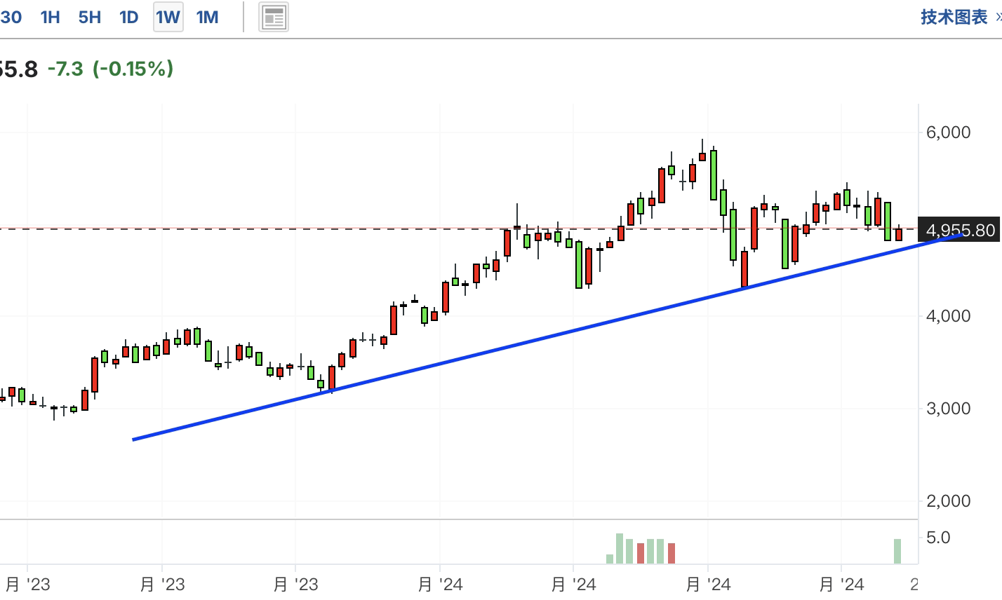Screen dimensions: 1002x600
Task: Click the dashed current price line
Action: coord(459,229)
